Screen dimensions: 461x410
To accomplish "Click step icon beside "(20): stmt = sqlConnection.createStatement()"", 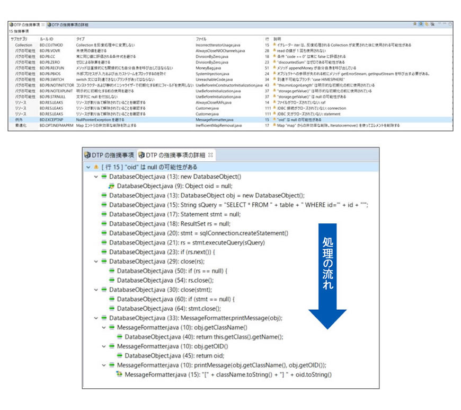I will 104,233.
